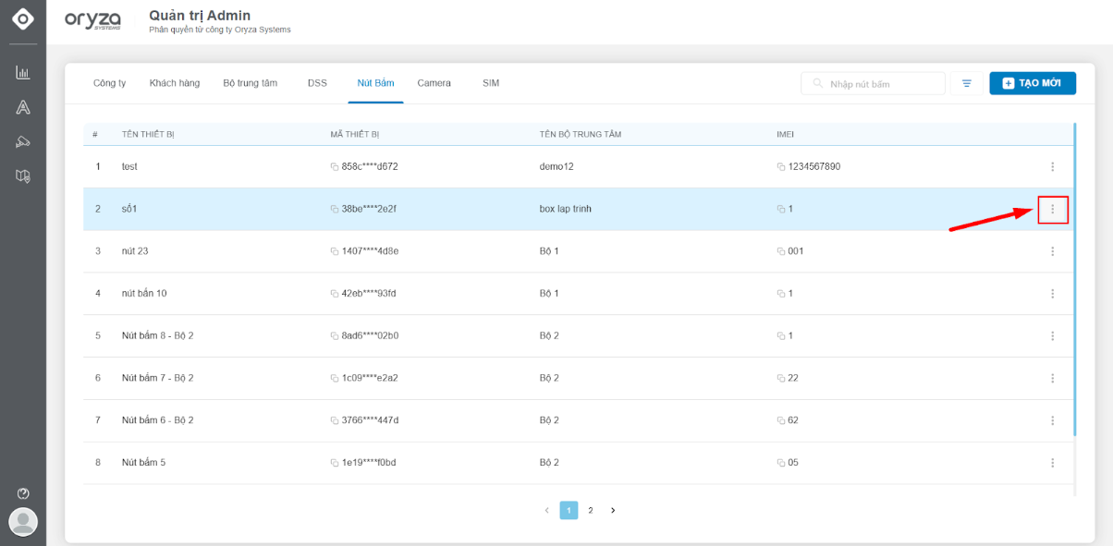1113x546 pixels.
Task: Copy device code 858c****d672
Action: point(335,167)
